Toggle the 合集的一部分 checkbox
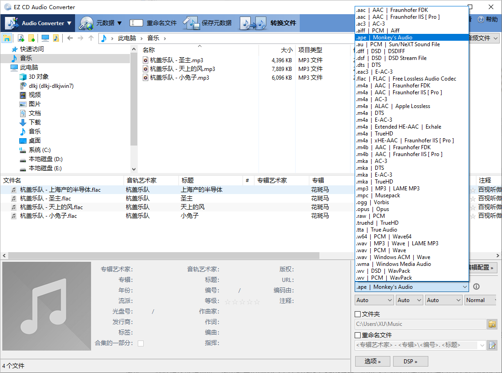 [140, 343]
